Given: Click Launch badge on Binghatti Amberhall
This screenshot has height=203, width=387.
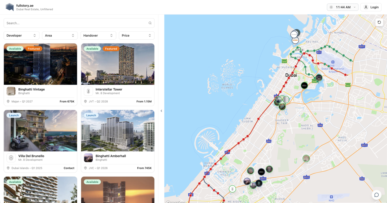Looking at the screenshot, I should tap(91, 115).
